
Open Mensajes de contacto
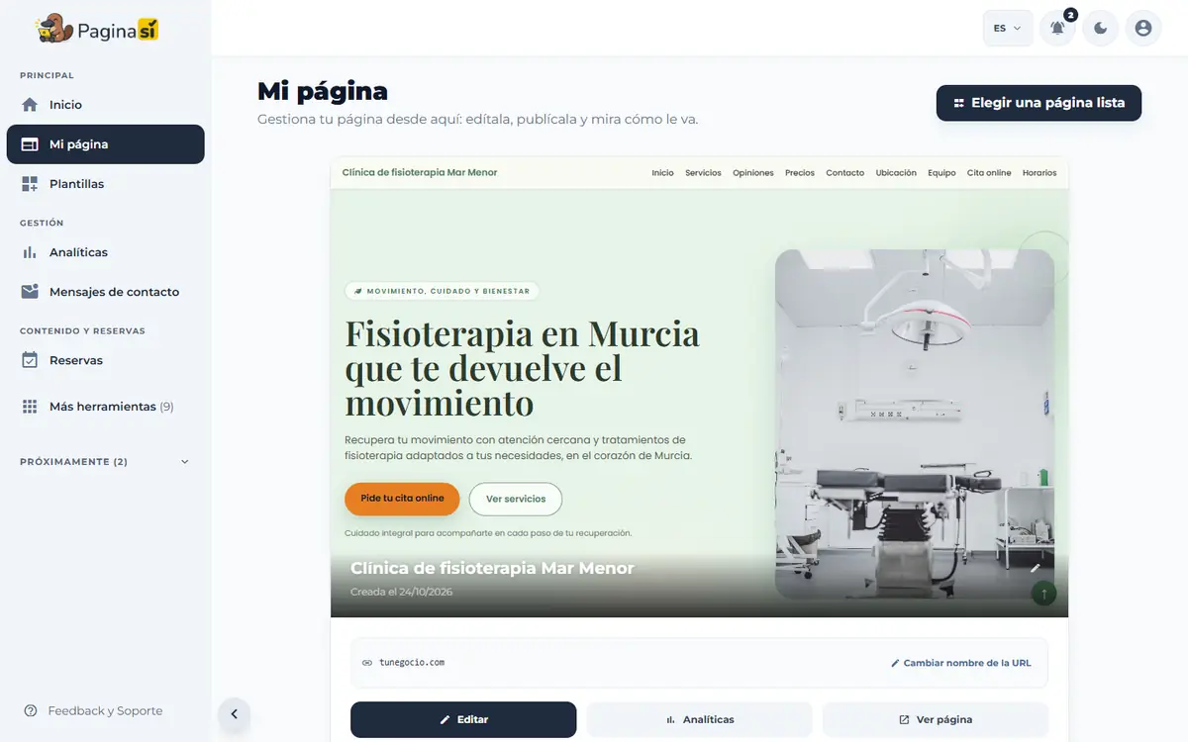[105, 292]
